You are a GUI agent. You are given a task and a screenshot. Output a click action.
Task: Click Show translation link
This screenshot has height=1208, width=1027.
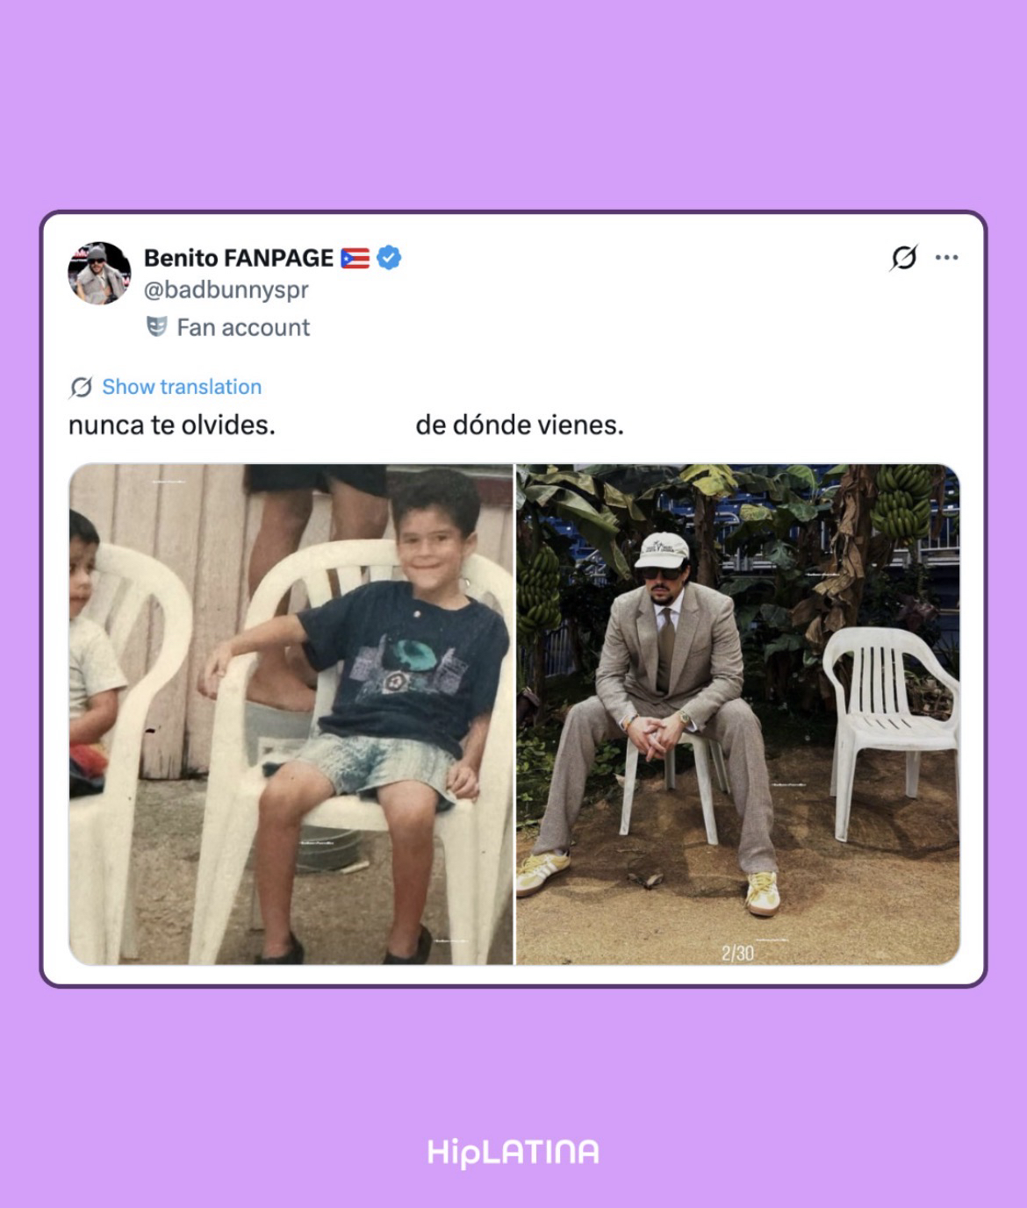pyautogui.click(x=182, y=387)
